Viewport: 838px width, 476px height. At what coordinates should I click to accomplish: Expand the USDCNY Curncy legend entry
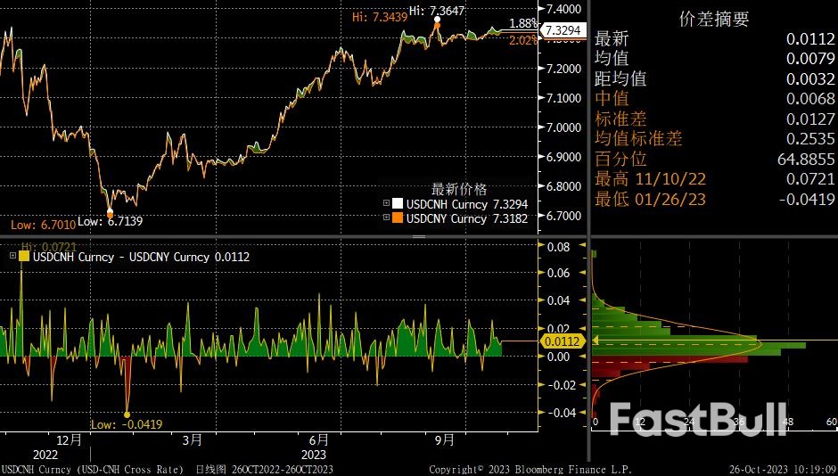point(386,217)
